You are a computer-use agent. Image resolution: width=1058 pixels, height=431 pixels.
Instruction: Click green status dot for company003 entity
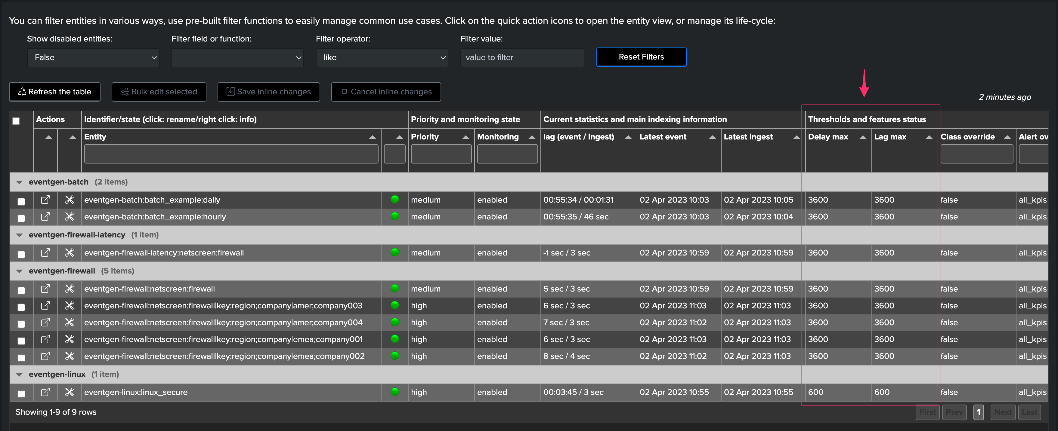395,305
